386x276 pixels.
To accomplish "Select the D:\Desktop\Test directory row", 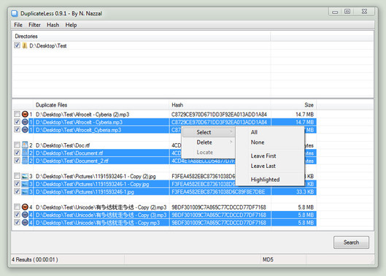I will (48, 46).
